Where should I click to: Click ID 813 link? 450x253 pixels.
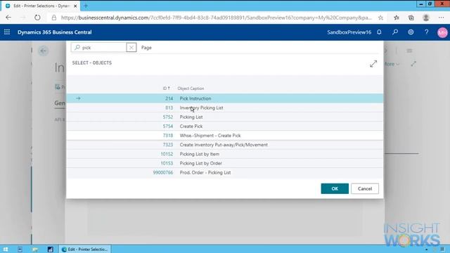click(x=169, y=108)
